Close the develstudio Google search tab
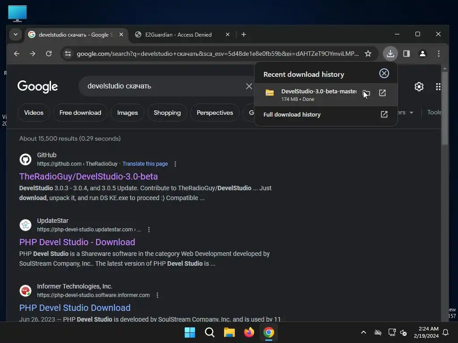Image resolution: width=458 pixels, height=343 pixels. [121, 34]
